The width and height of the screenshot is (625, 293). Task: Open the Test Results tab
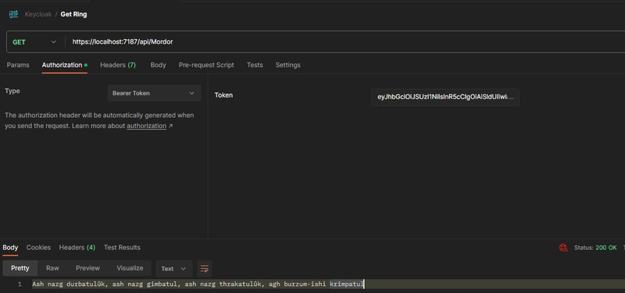(122, 248)
